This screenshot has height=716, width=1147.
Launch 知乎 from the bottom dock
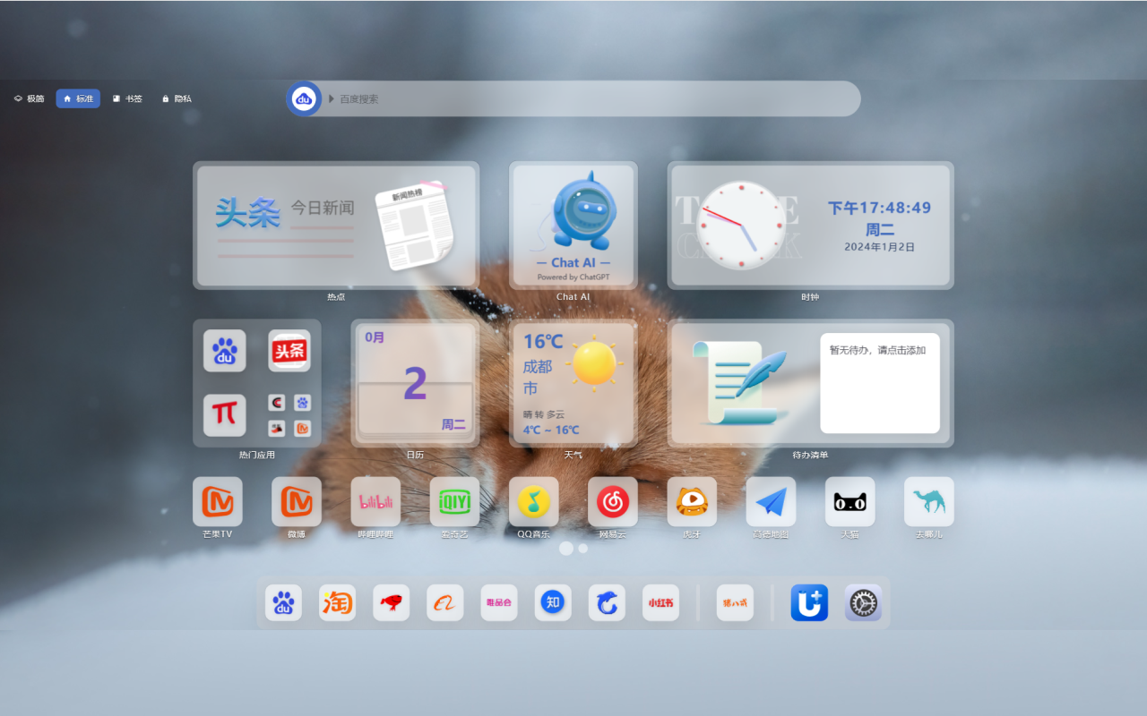point(552,602)
